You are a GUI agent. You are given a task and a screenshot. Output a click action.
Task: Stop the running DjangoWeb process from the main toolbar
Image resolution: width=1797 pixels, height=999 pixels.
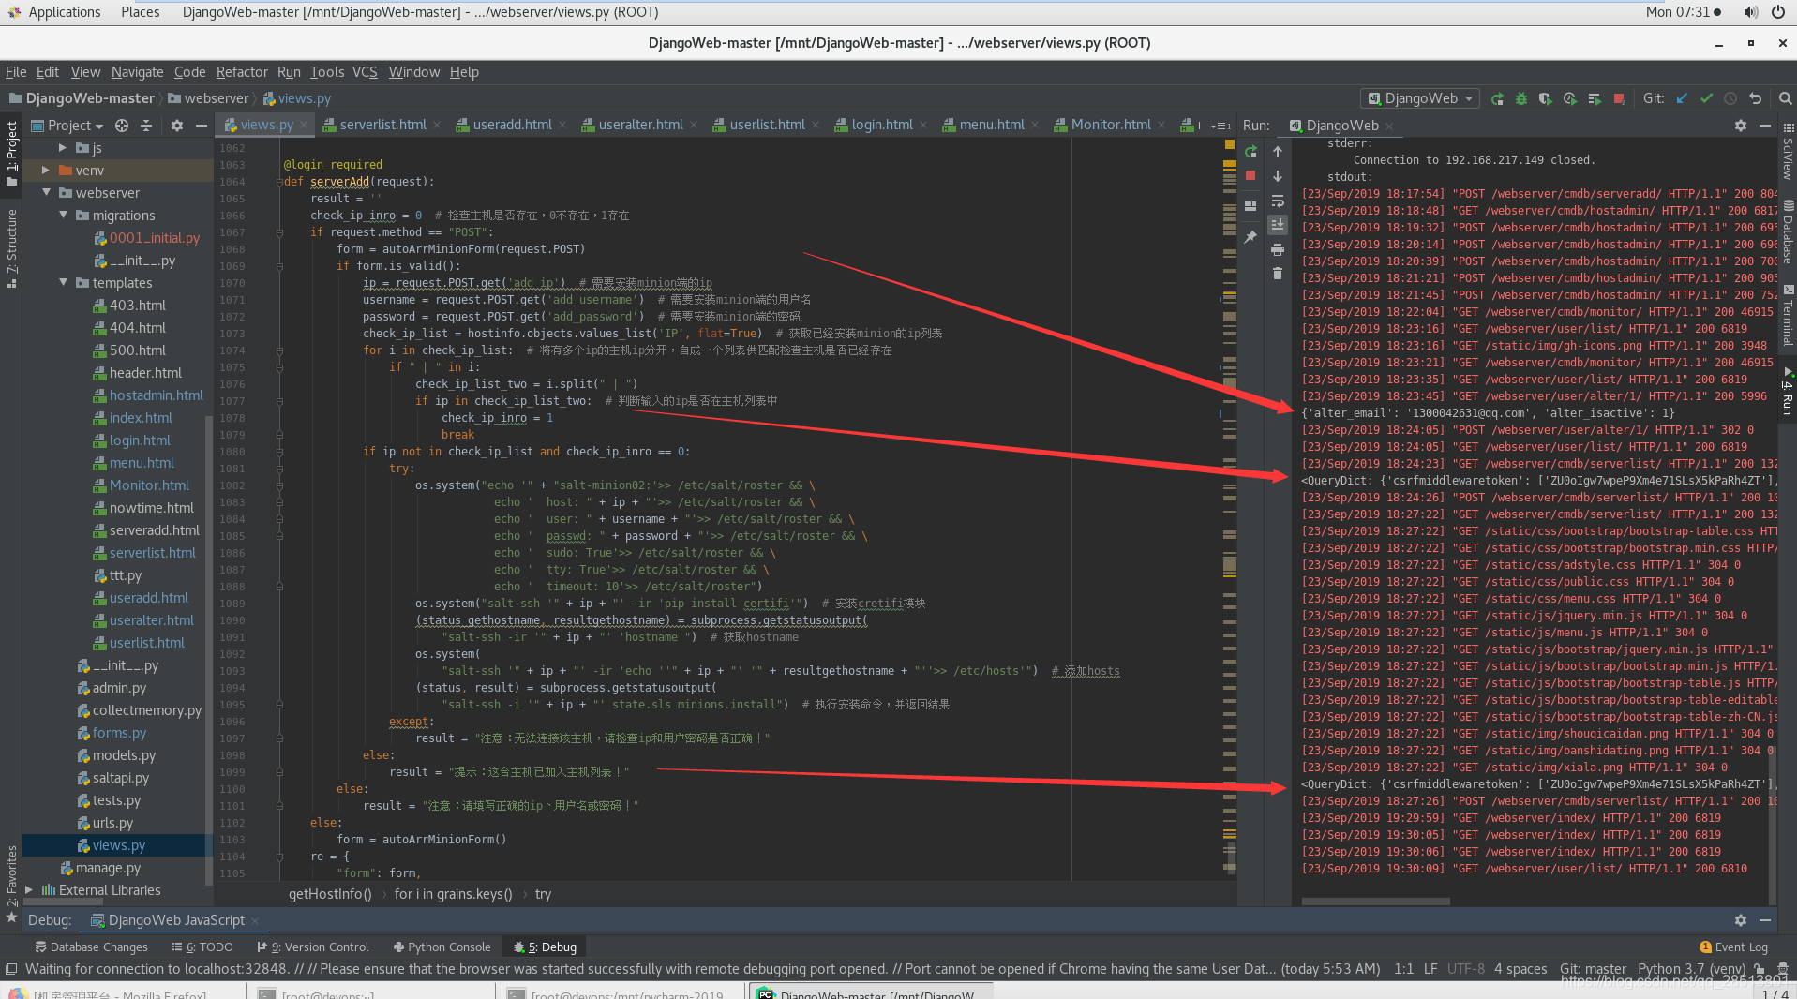click(x=1619, y=98)
